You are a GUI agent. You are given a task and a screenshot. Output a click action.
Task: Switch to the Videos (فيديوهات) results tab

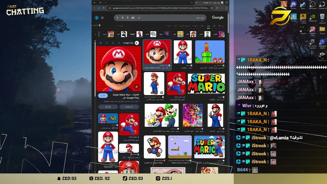(195, 26)
